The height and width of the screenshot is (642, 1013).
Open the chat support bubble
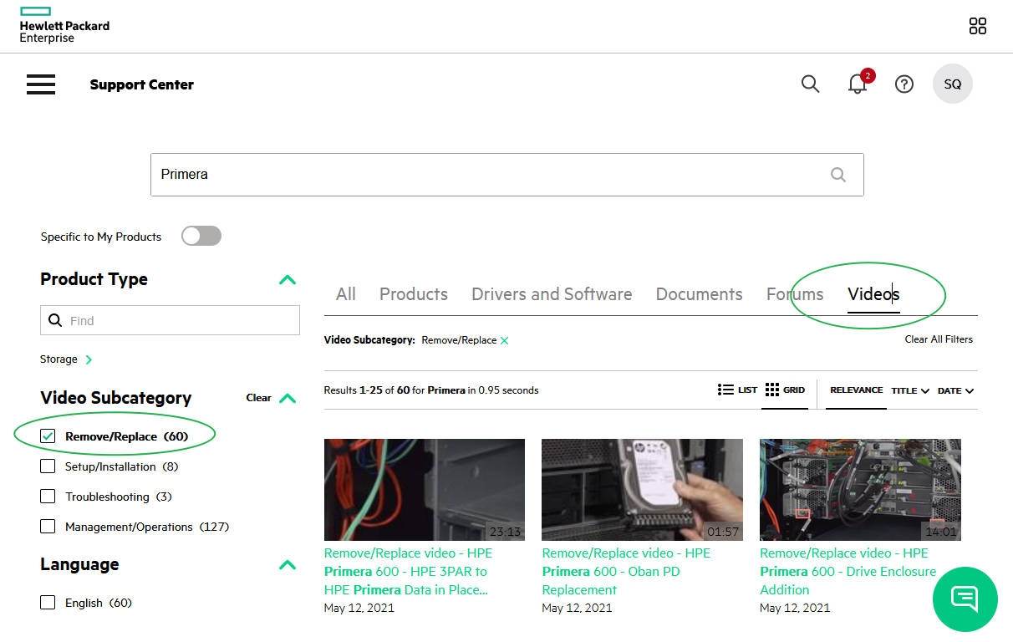point(965,599)
